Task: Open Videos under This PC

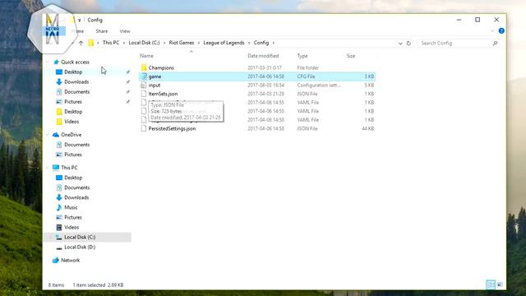Action: 72,227
